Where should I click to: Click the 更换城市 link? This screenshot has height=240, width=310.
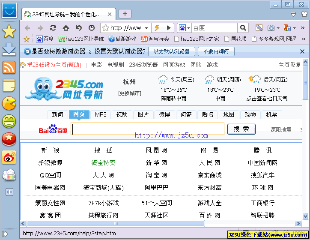tap(130, 93)
